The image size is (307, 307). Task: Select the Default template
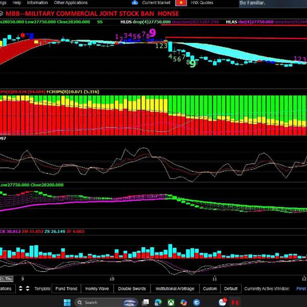click(x=231, y=289)
